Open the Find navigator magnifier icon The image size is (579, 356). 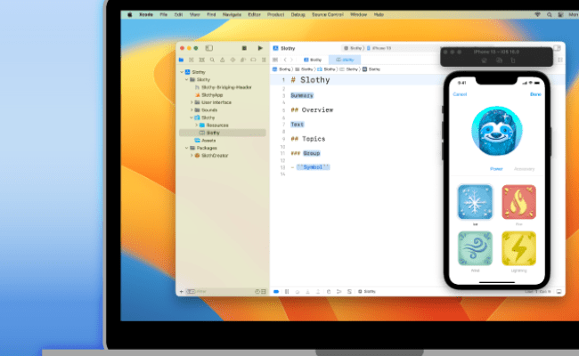(212, 60)
